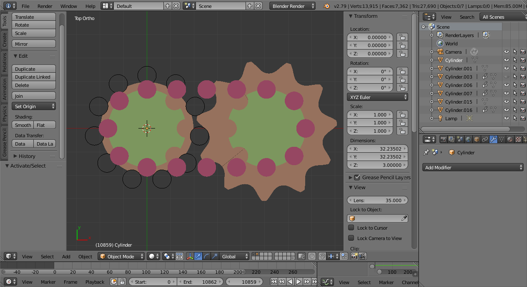
Task: Enable Lock Camera to View checkbox
Action: click(x=351, y=238)
